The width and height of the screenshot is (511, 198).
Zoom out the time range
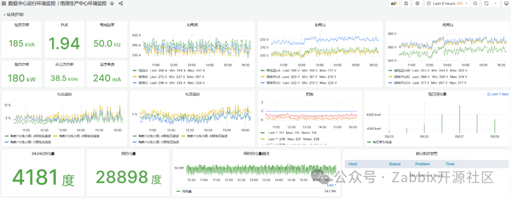pos(475,3)
